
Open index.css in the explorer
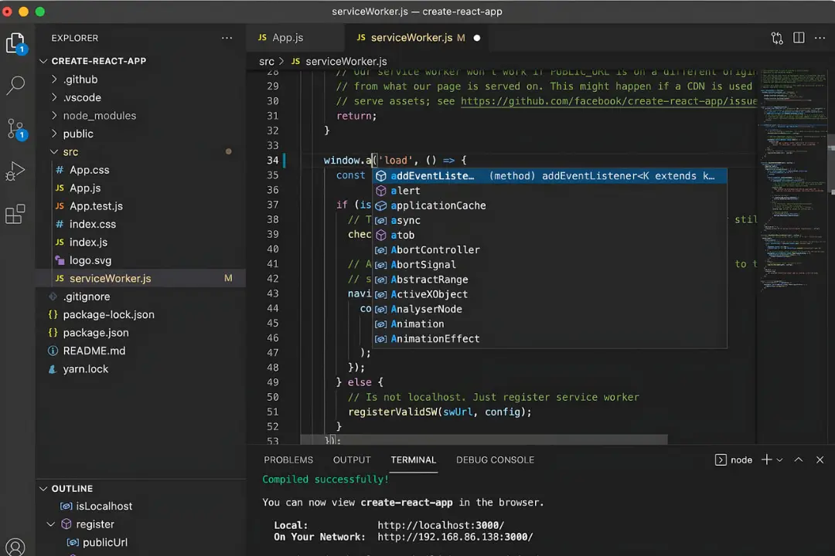140,224
